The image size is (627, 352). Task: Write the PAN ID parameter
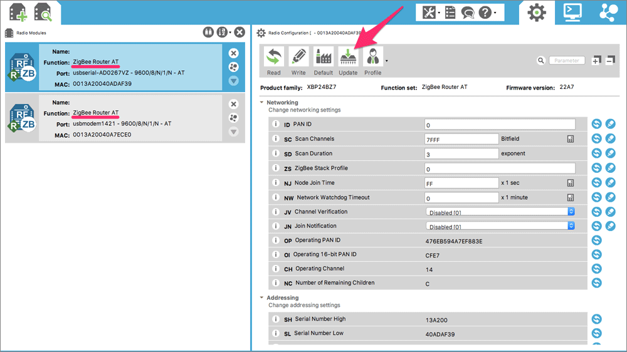610,124
